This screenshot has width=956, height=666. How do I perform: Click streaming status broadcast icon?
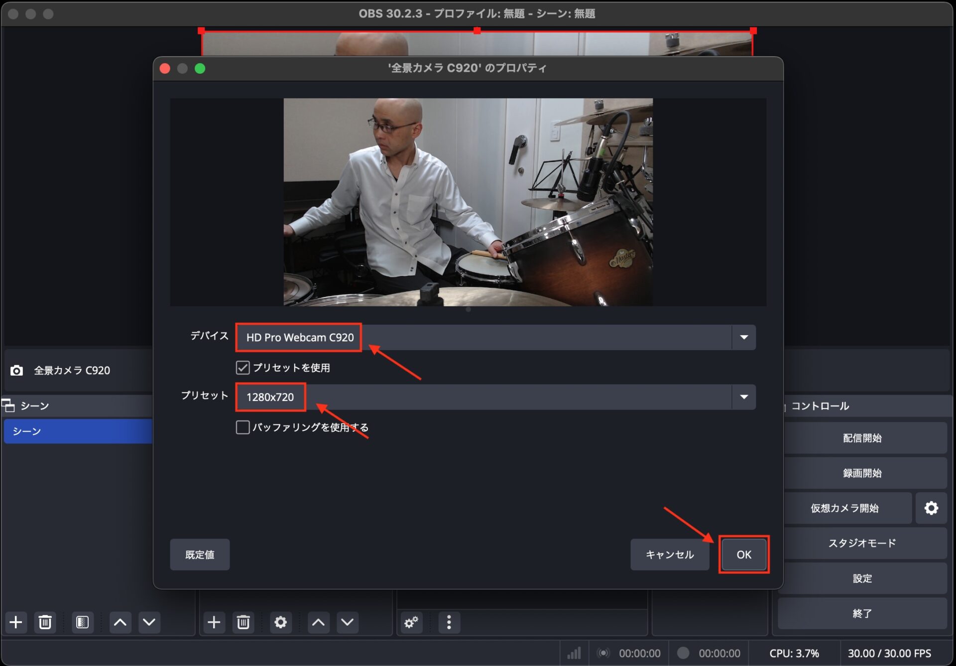pos(603,653)
